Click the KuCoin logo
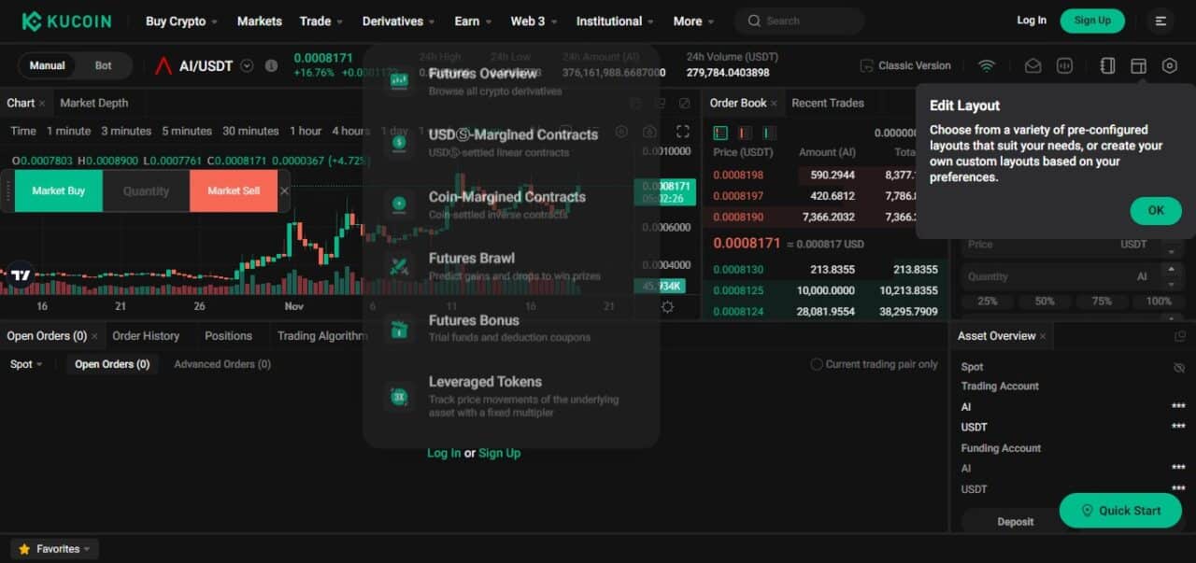1196x563 pixels. click(66, 21)
